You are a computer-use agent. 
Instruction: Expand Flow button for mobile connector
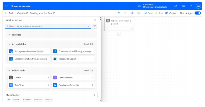tap(73, 85)
